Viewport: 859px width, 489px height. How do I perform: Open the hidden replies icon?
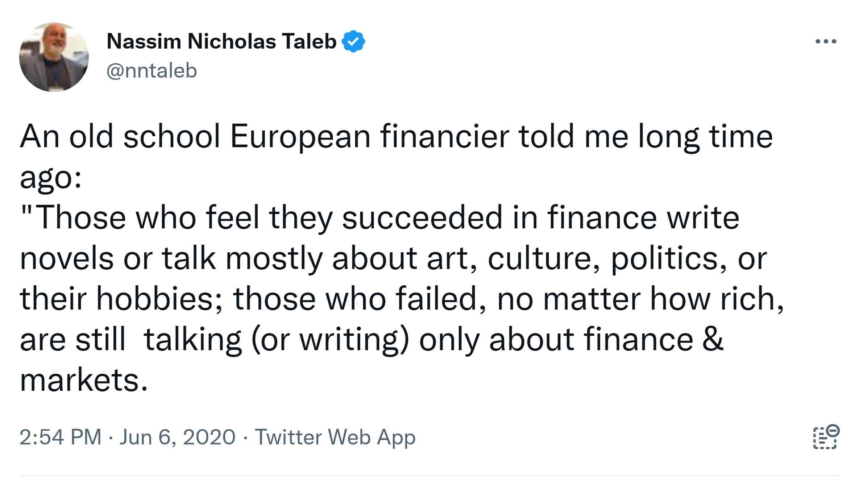point(826,437)
